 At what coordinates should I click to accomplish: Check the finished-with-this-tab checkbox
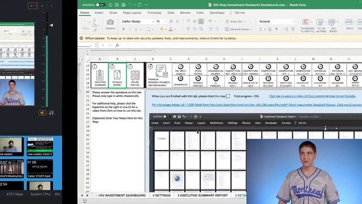click(x=228, y=96)
